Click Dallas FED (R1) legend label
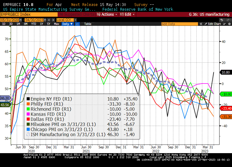The height and width of the screenshot is (167, 232). point(47,119)
